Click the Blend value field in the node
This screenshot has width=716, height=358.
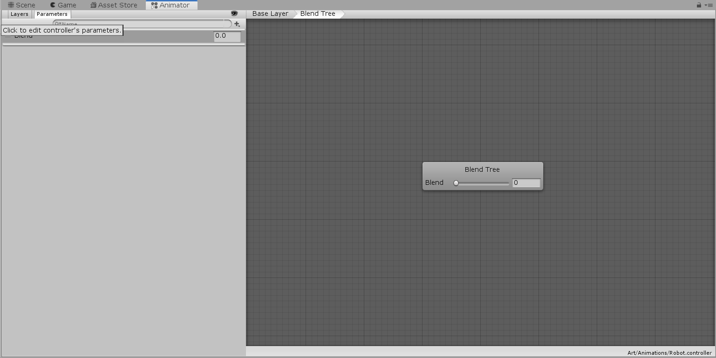526,183
